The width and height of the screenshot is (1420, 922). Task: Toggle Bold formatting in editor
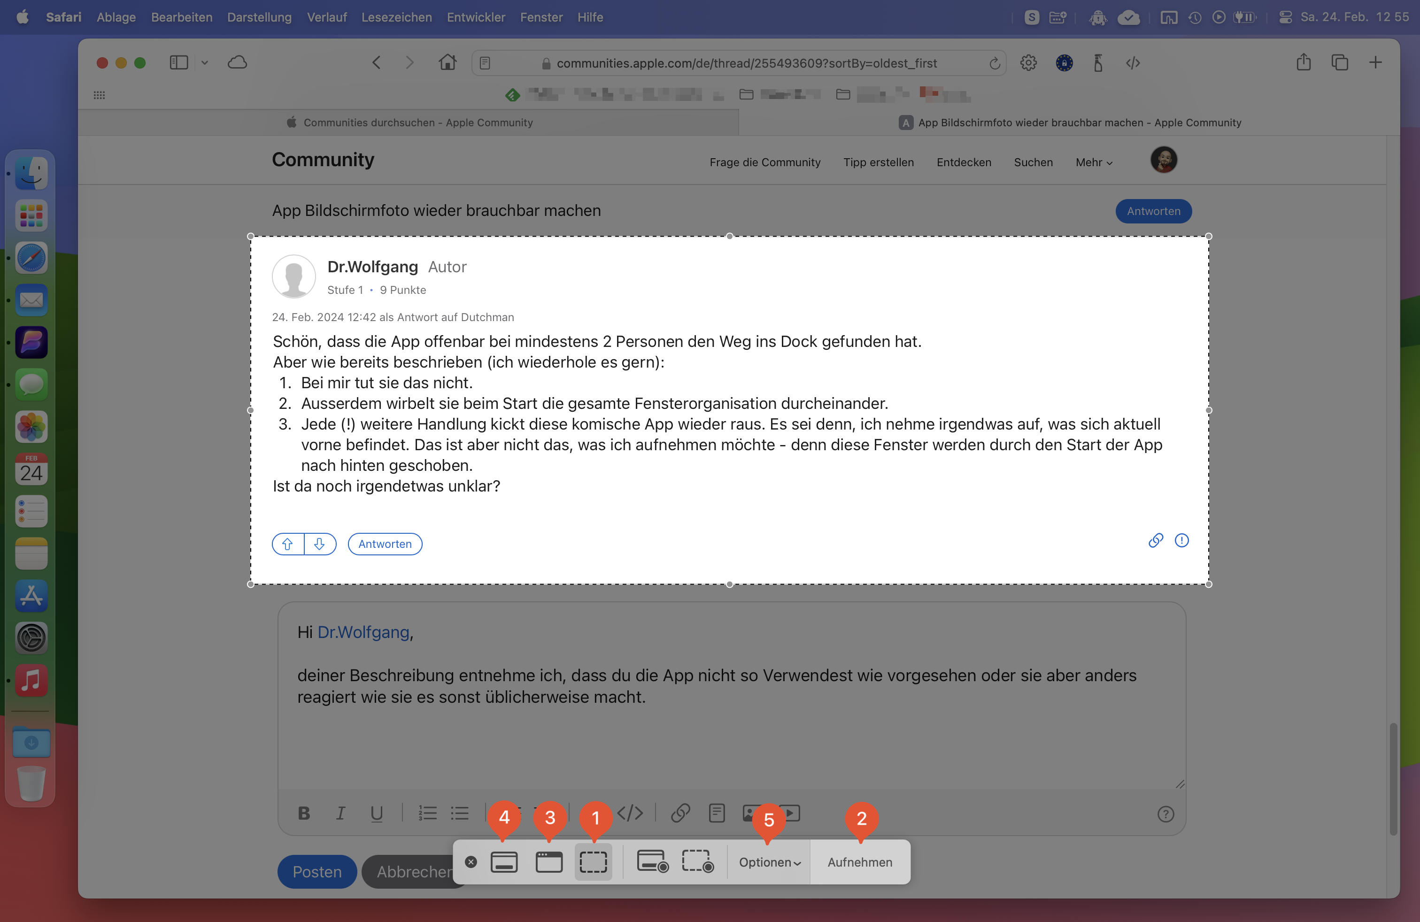pyautogui.click(x=304, y=814)
